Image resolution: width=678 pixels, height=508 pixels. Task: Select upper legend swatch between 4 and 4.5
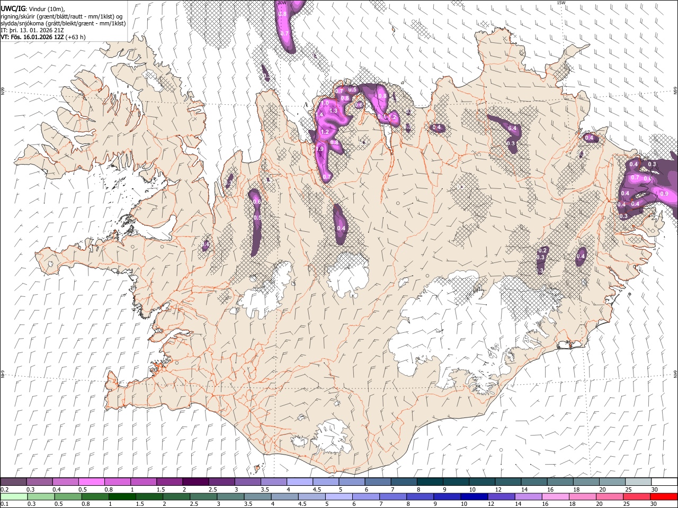(299, 482)
